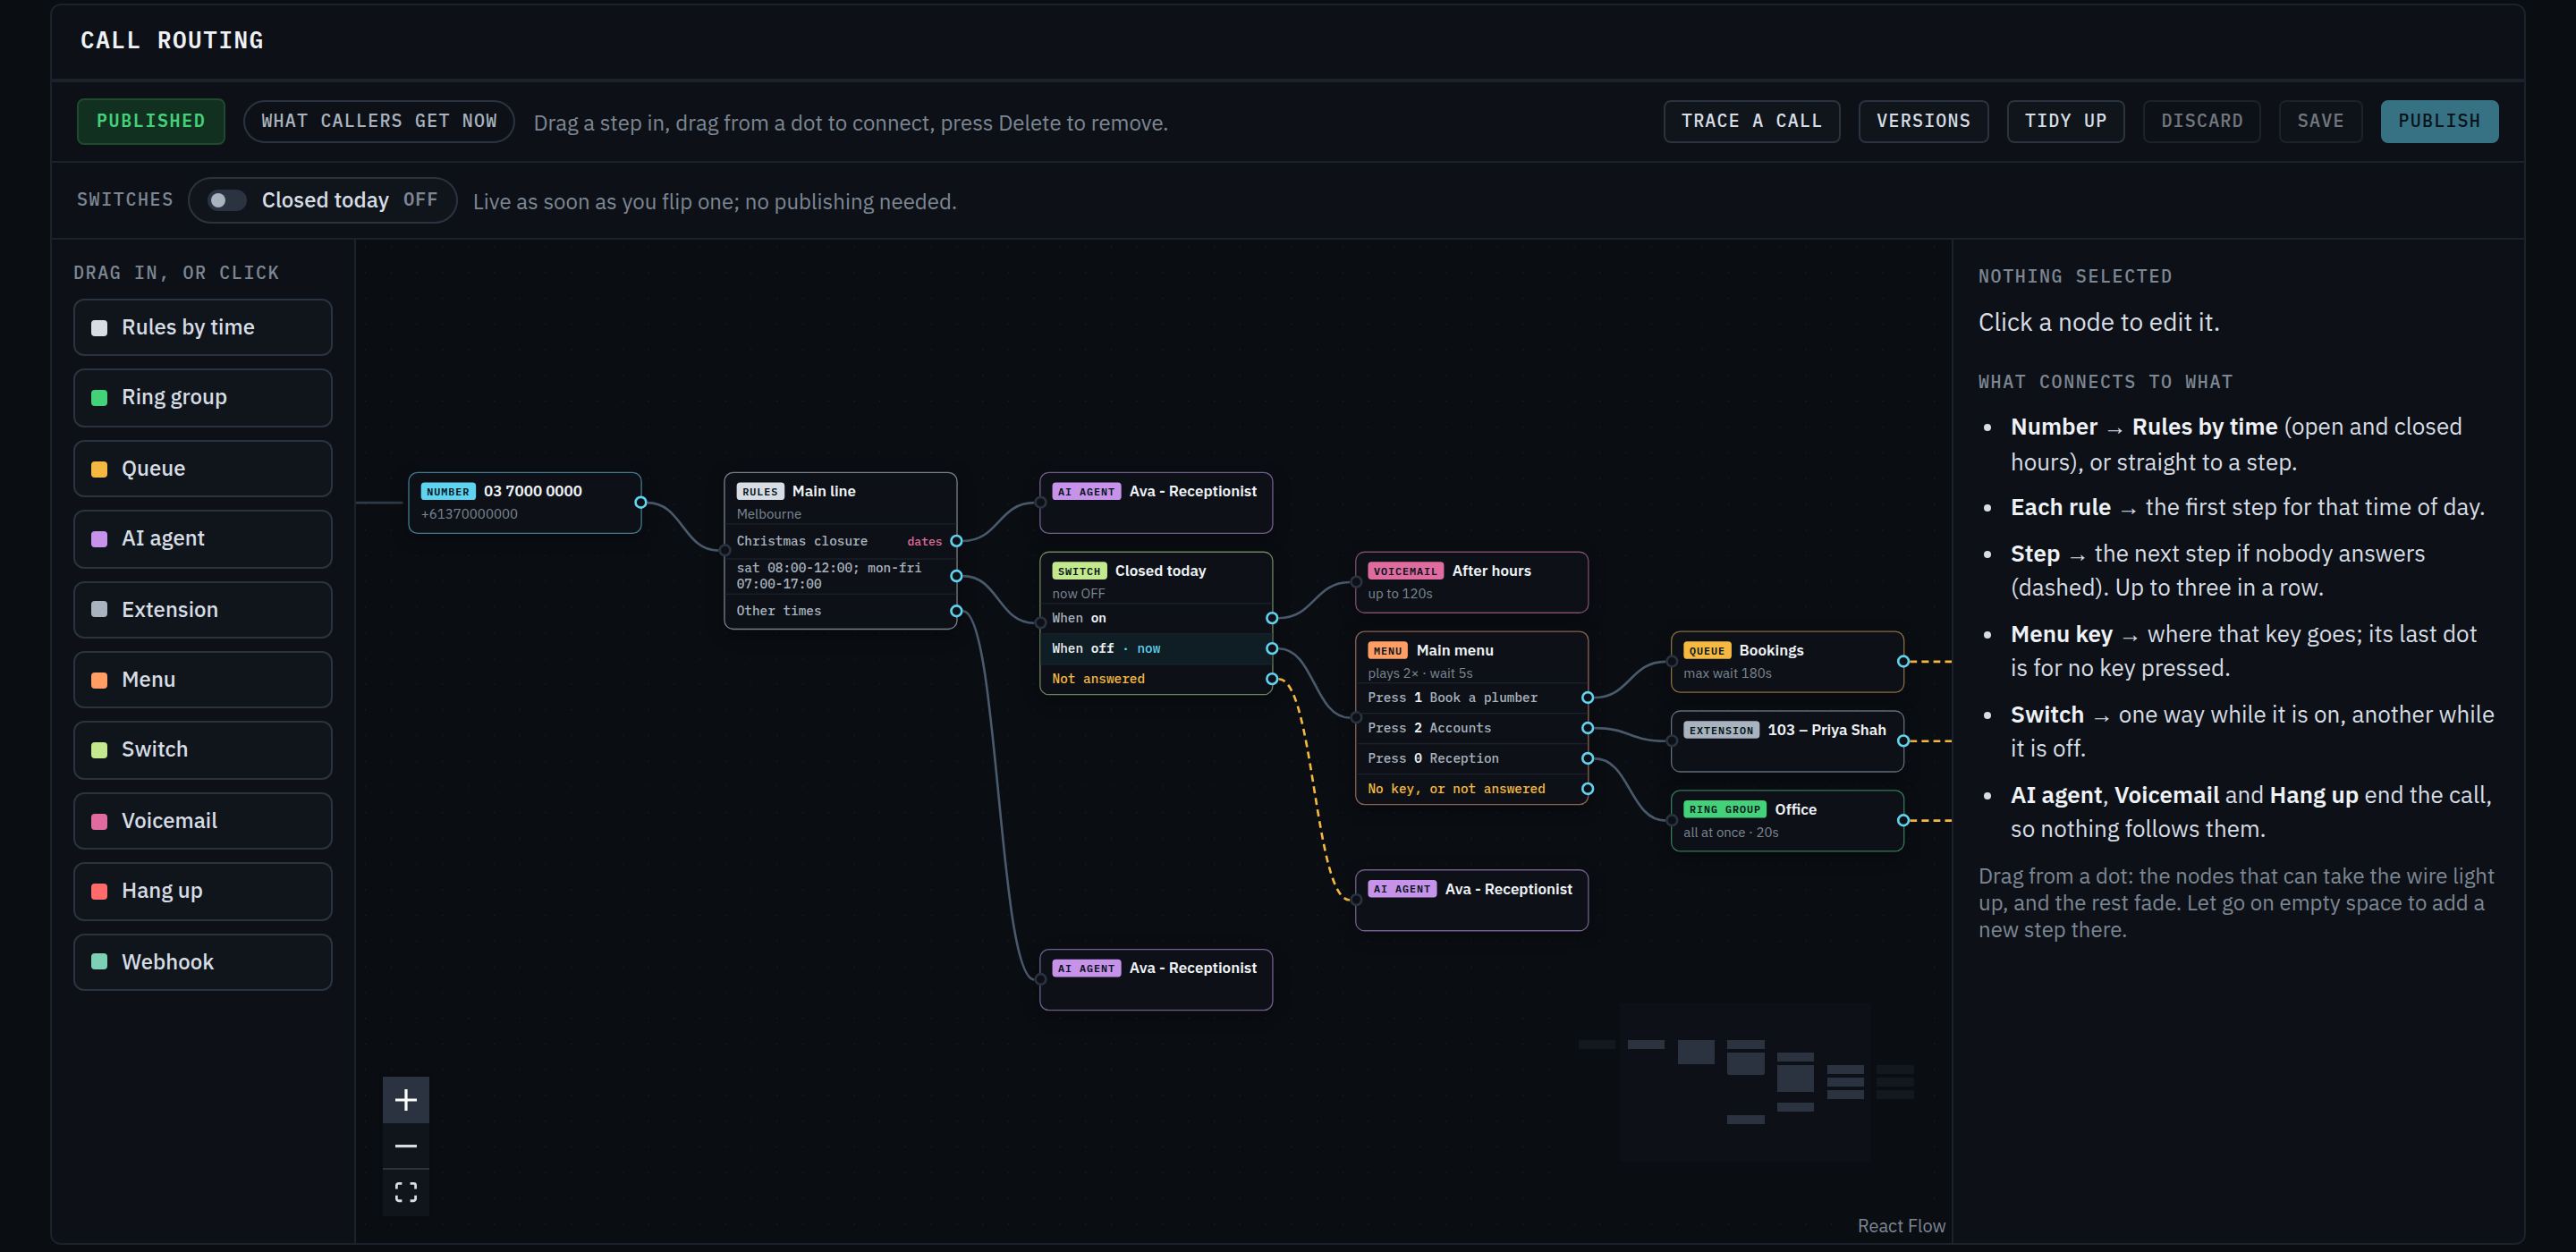Click the fit view icon

click(x=405, y=1192)
